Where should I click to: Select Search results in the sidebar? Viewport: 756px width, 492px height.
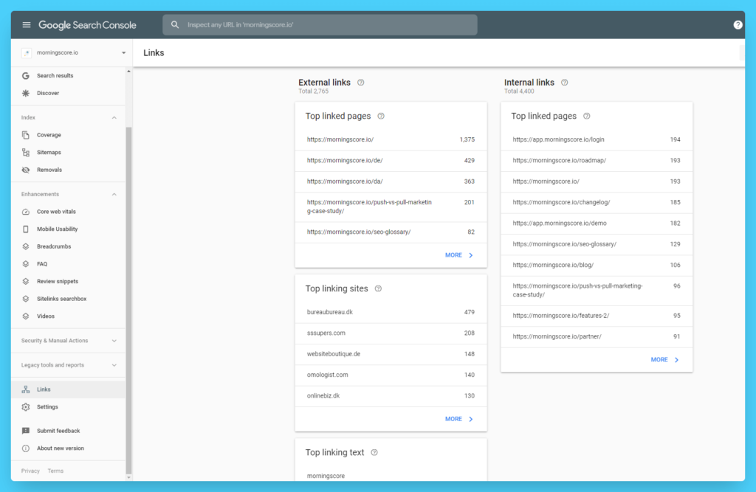pyautogui.click(x=27, y=75)
